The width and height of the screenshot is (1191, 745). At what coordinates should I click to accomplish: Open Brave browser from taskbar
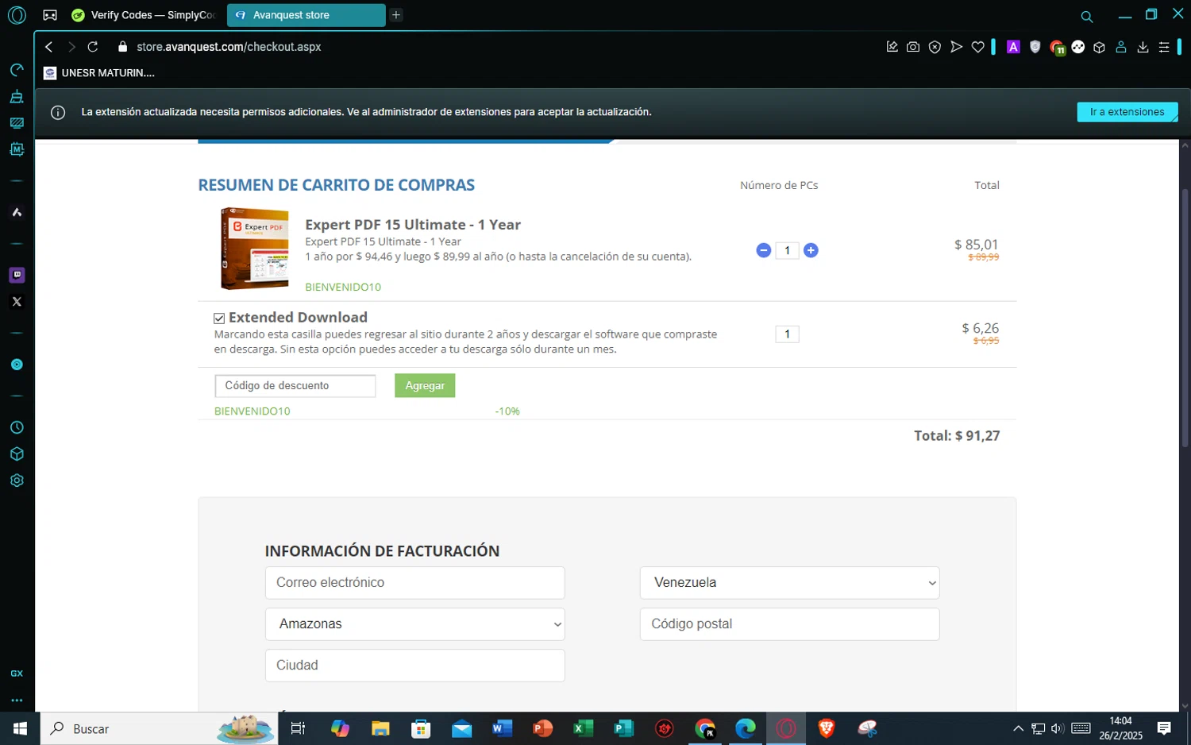click(x=827, y=728)
